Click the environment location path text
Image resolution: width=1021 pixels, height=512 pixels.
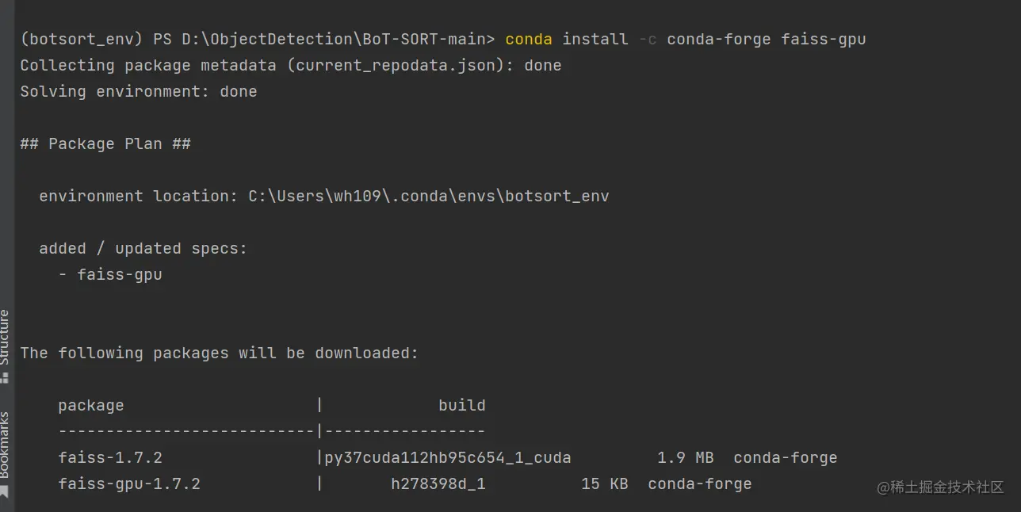[429, 196]
